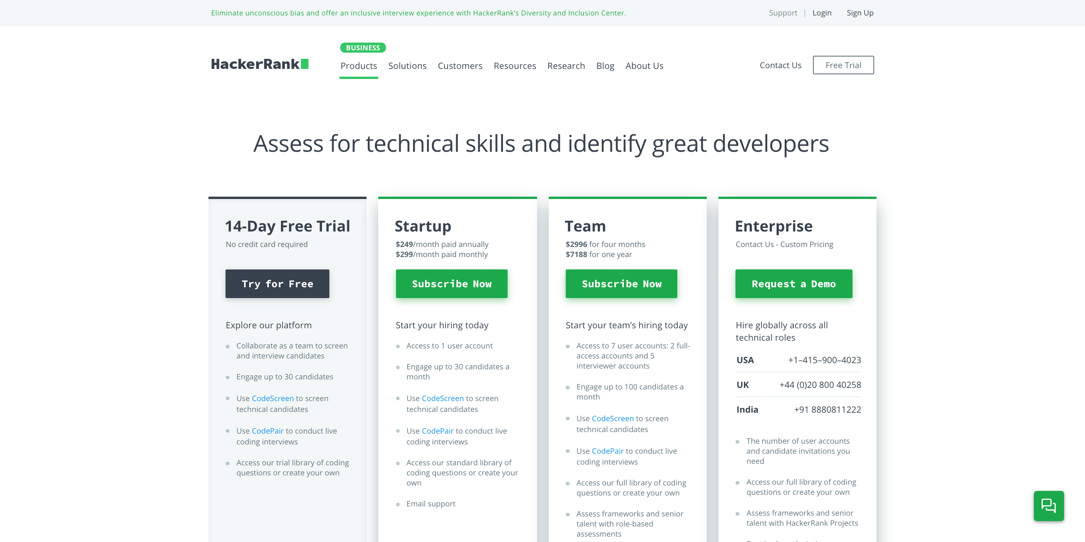1085x542 pixels.
Task: Click the Try for Free button
Action: (x=277, y=284)
